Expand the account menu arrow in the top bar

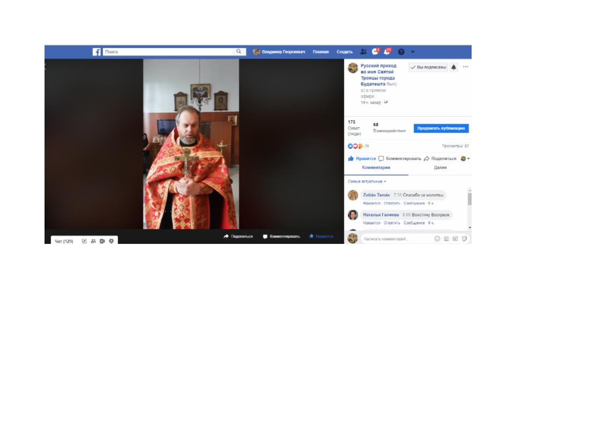point(413,52)
